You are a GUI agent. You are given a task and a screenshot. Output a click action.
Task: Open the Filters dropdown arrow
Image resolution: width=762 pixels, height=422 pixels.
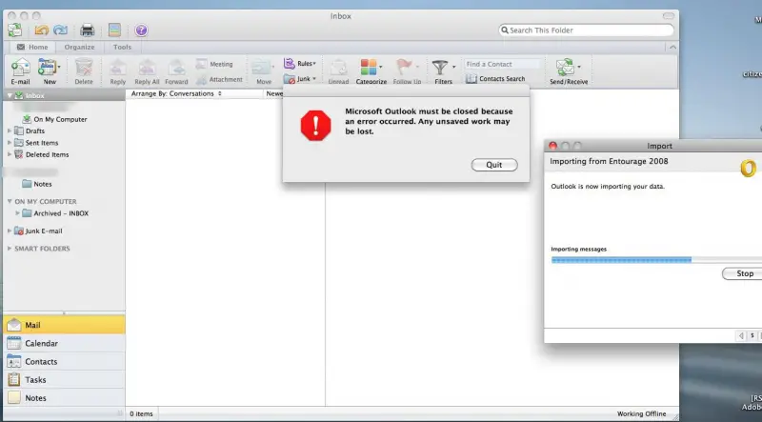point(454,67)
